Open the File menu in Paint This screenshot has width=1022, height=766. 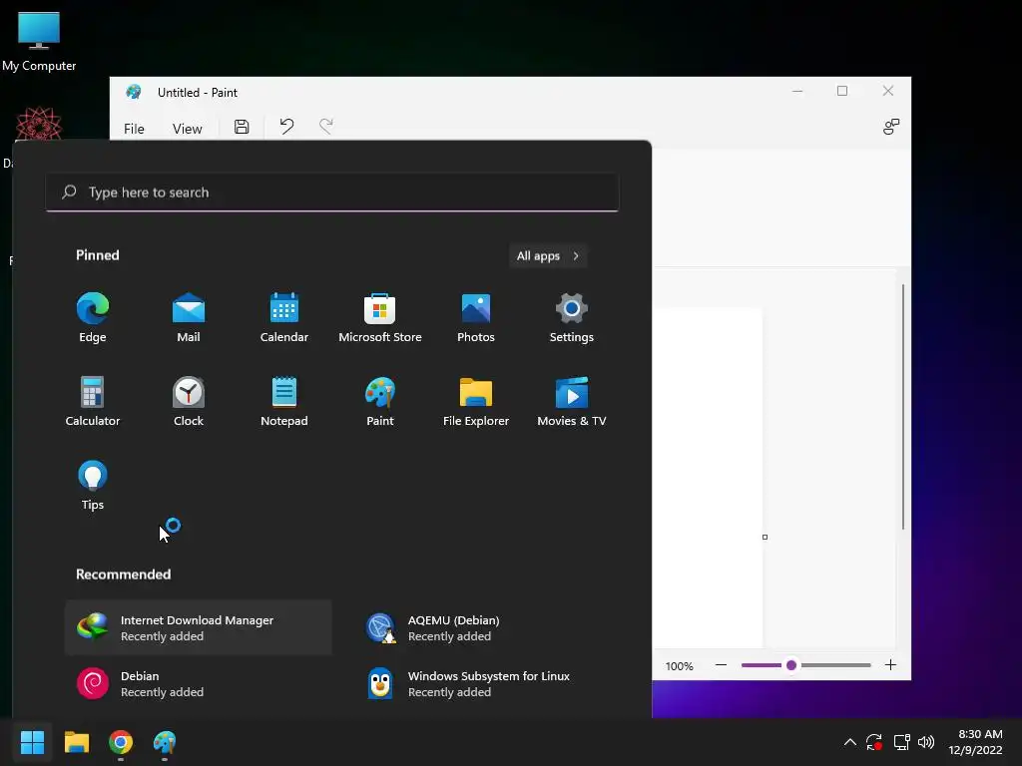point(134,129)
